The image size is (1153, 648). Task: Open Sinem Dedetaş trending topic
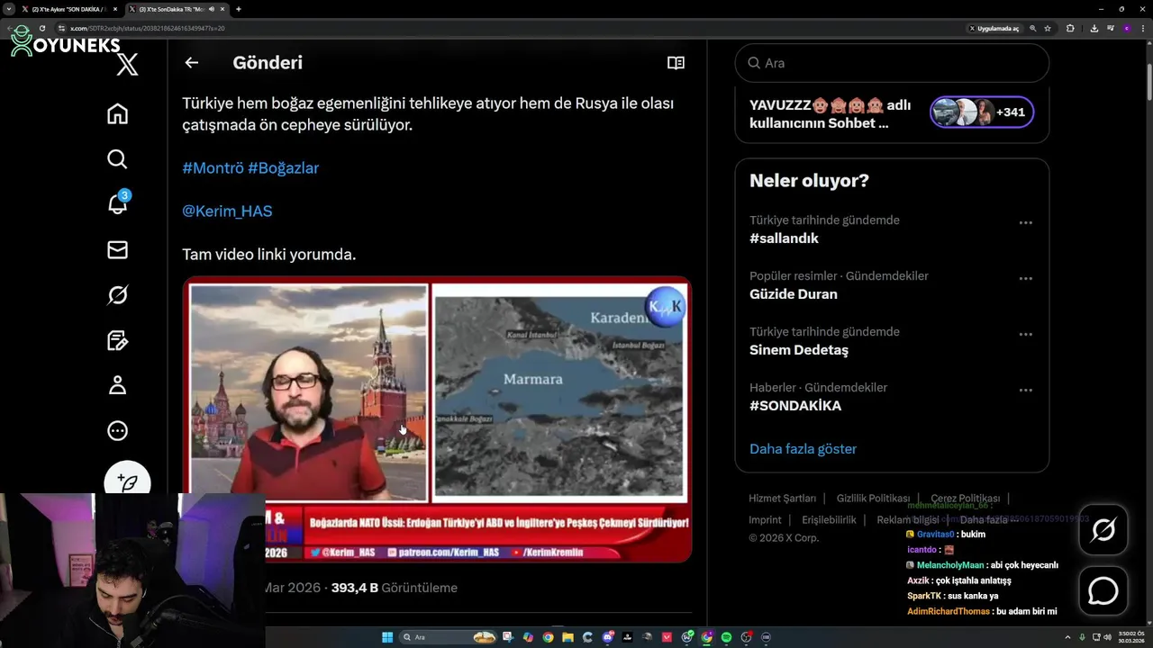(799, 350)
